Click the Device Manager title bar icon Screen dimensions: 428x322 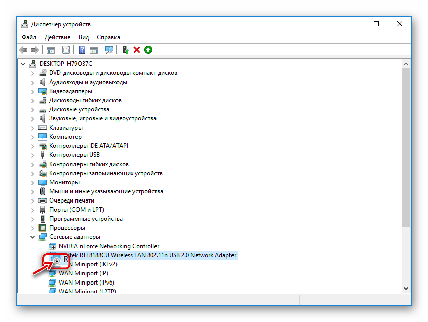pyautogui.click(x=25, y=24)
